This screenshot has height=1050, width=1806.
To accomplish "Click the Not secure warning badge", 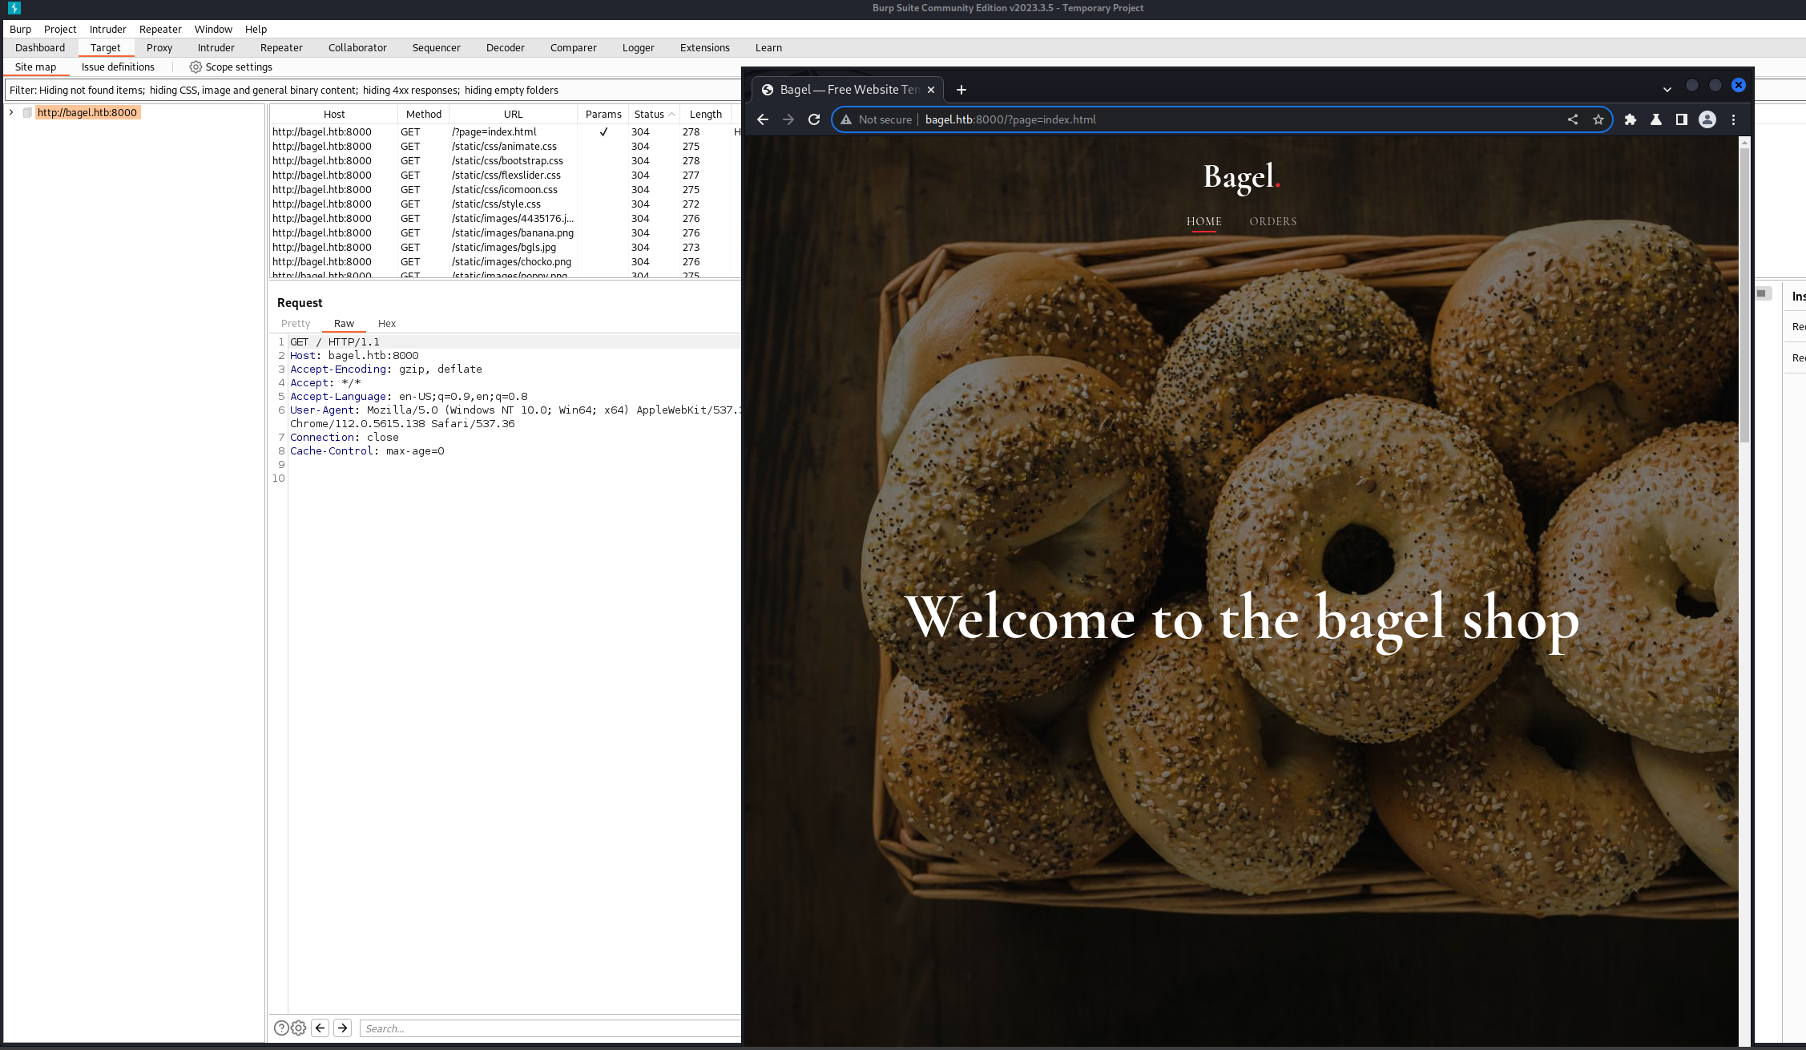I will 877,119.
